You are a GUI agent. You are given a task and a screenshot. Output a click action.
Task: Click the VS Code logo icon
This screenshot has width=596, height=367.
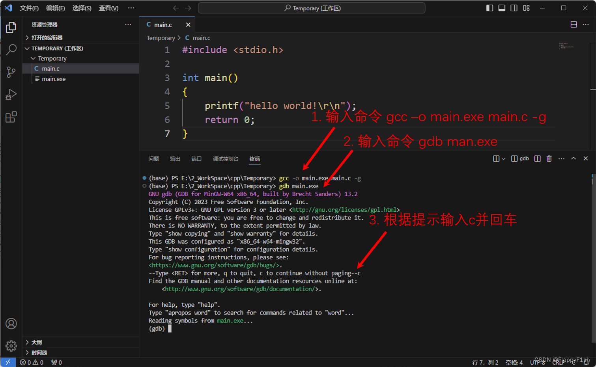pos(8,8)
